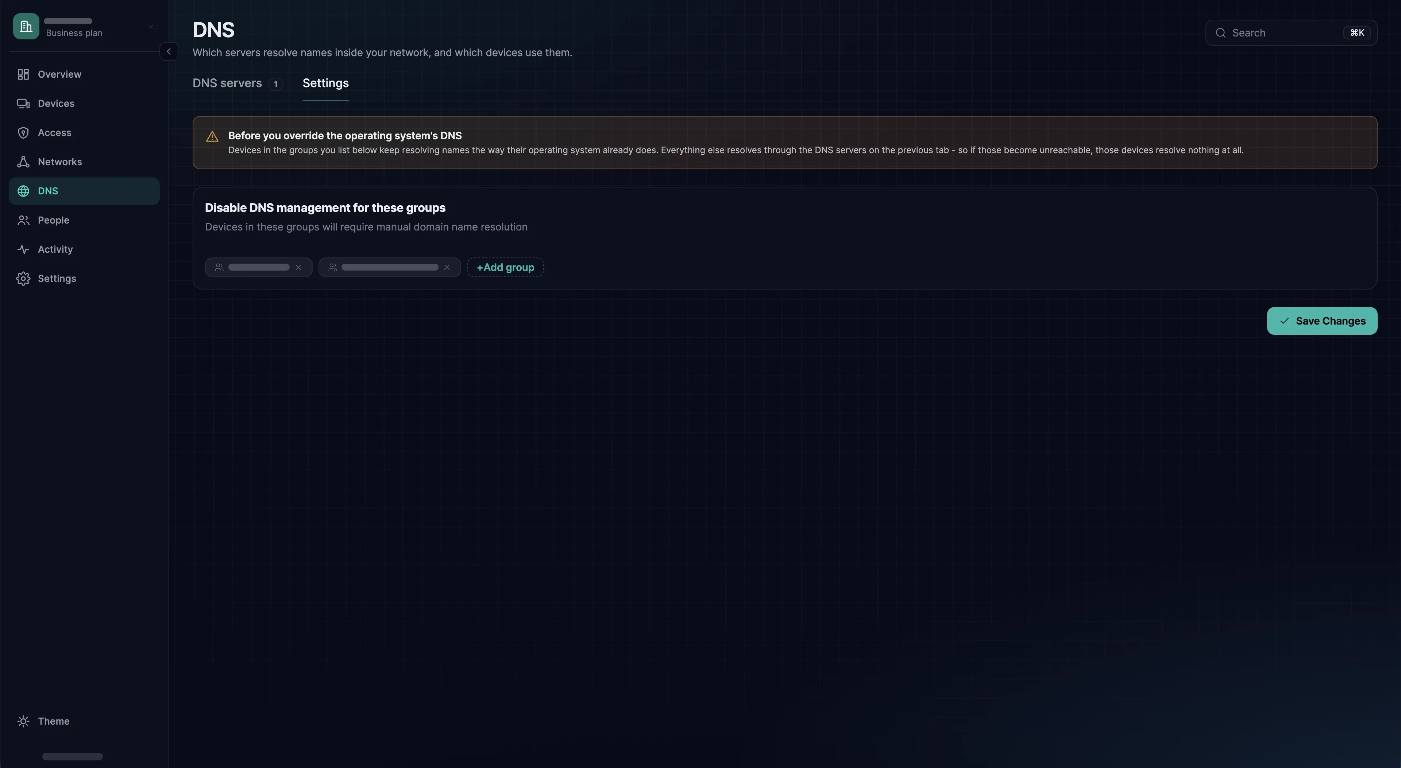Click the search magnifier icon
This screenshot has width=1401, height=768.
(1220, 33)
